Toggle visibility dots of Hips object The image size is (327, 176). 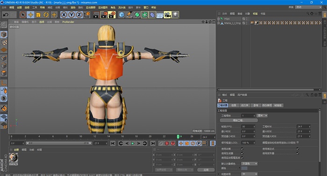pos(247,19)
